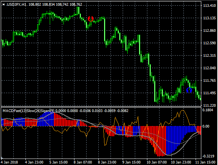The width and height of the screenshot is (218, 165).
Task: Select the 10 Jan 23:00 time label
Action: tap(181, 162)
